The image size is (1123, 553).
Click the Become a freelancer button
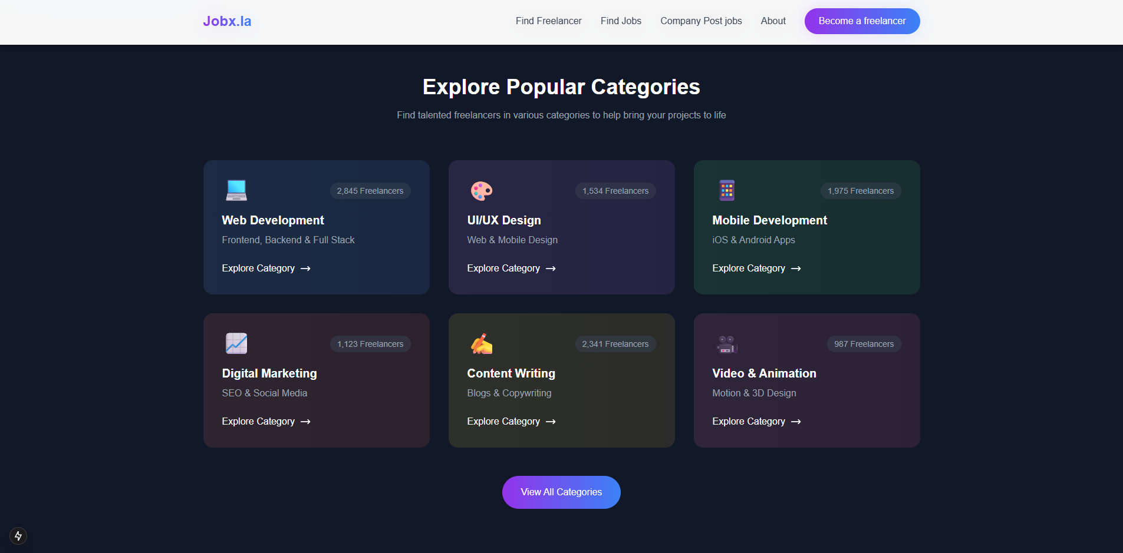coord(862,21)
